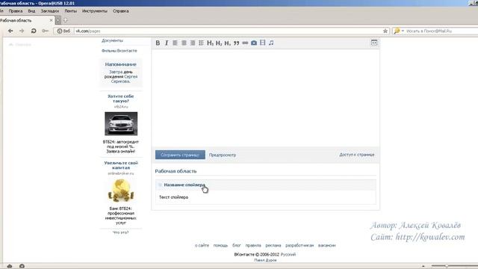Click inside the wiki editor text area
Image resolution: width=478 pixels, height=269 pixels.
266,98
